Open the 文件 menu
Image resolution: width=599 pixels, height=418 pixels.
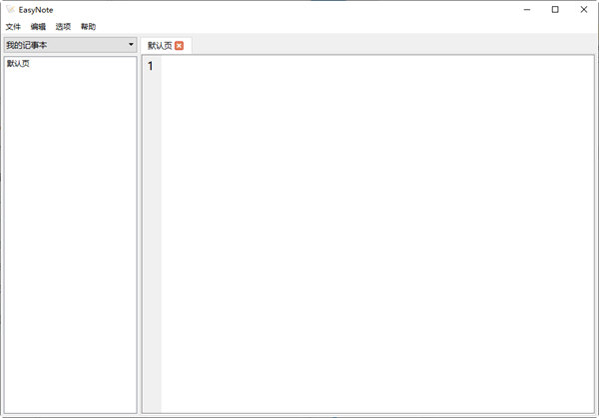tap(13, 27)
